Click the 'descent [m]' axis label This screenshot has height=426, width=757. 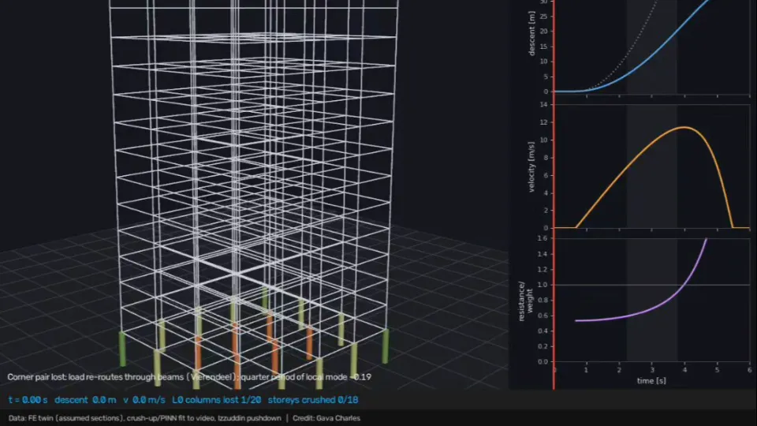click(531, 34)
